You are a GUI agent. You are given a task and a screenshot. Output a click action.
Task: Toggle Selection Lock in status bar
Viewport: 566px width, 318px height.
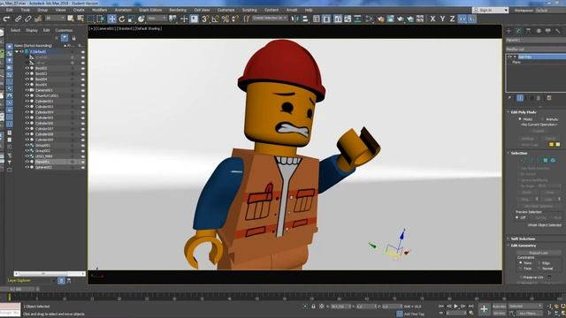tap(313, 307)
